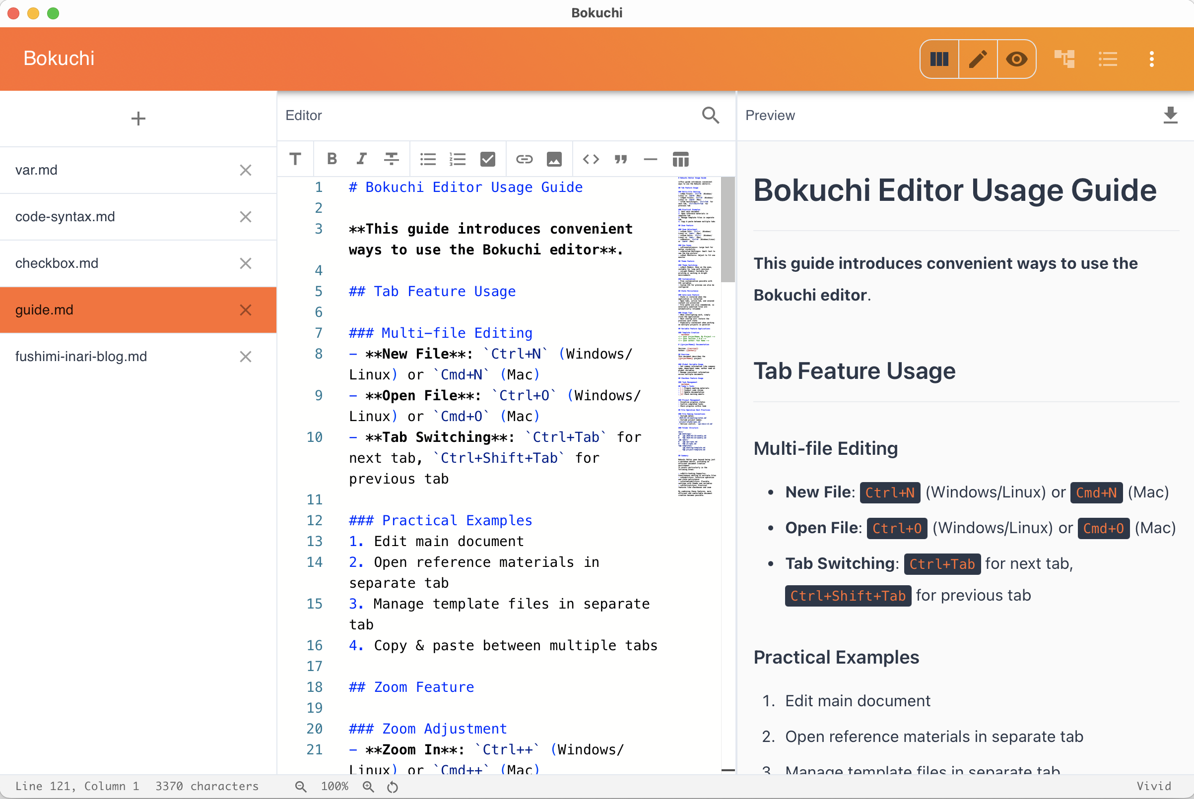The image size is (1194, 799).
Task: Toggle italic formatting in the editor
Action: [x=361, y=159]
